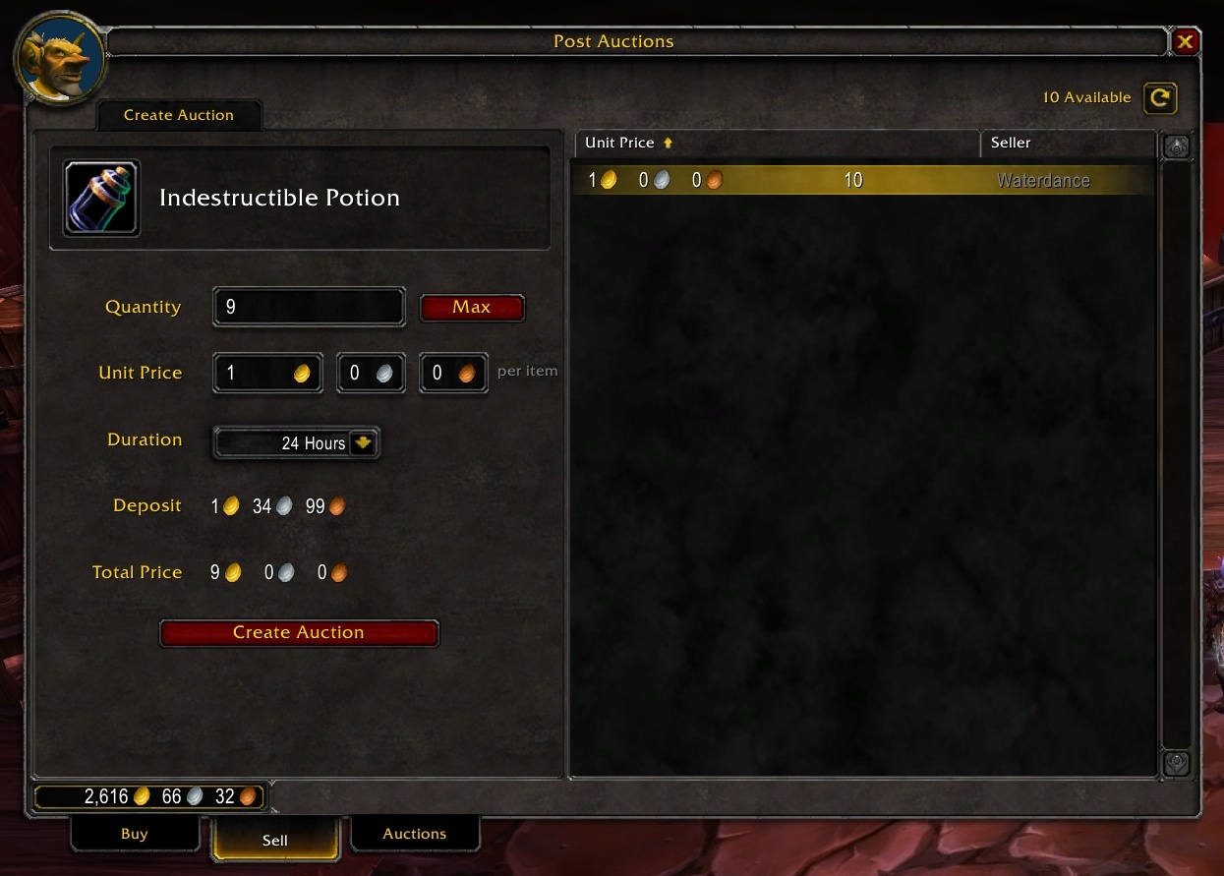
Task: Click the yellow dropdown arrow beside Duration
Action: pyautogui.click(x=363, y=442)
